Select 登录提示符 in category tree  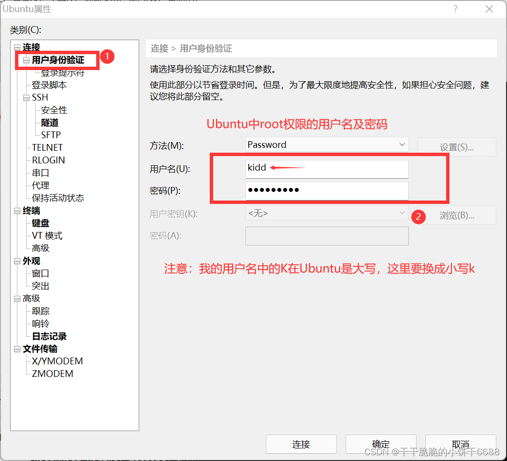tap(62, 73)
